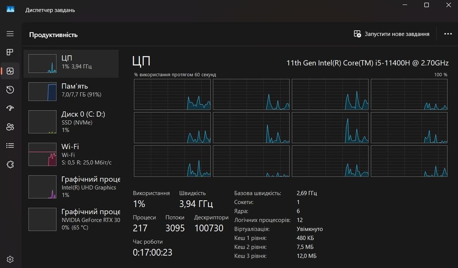Image resolution: width=458 pixels, height=268 pixels.
Task: Click the Task Manager app icon in title bar
Action: tap(10, 10)
